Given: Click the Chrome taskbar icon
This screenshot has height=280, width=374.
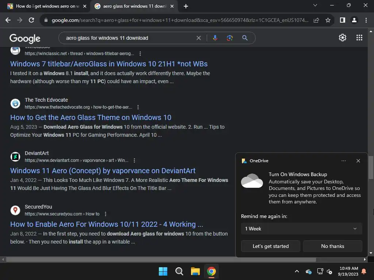Looking at the screenshot, I should coord(211,271).
